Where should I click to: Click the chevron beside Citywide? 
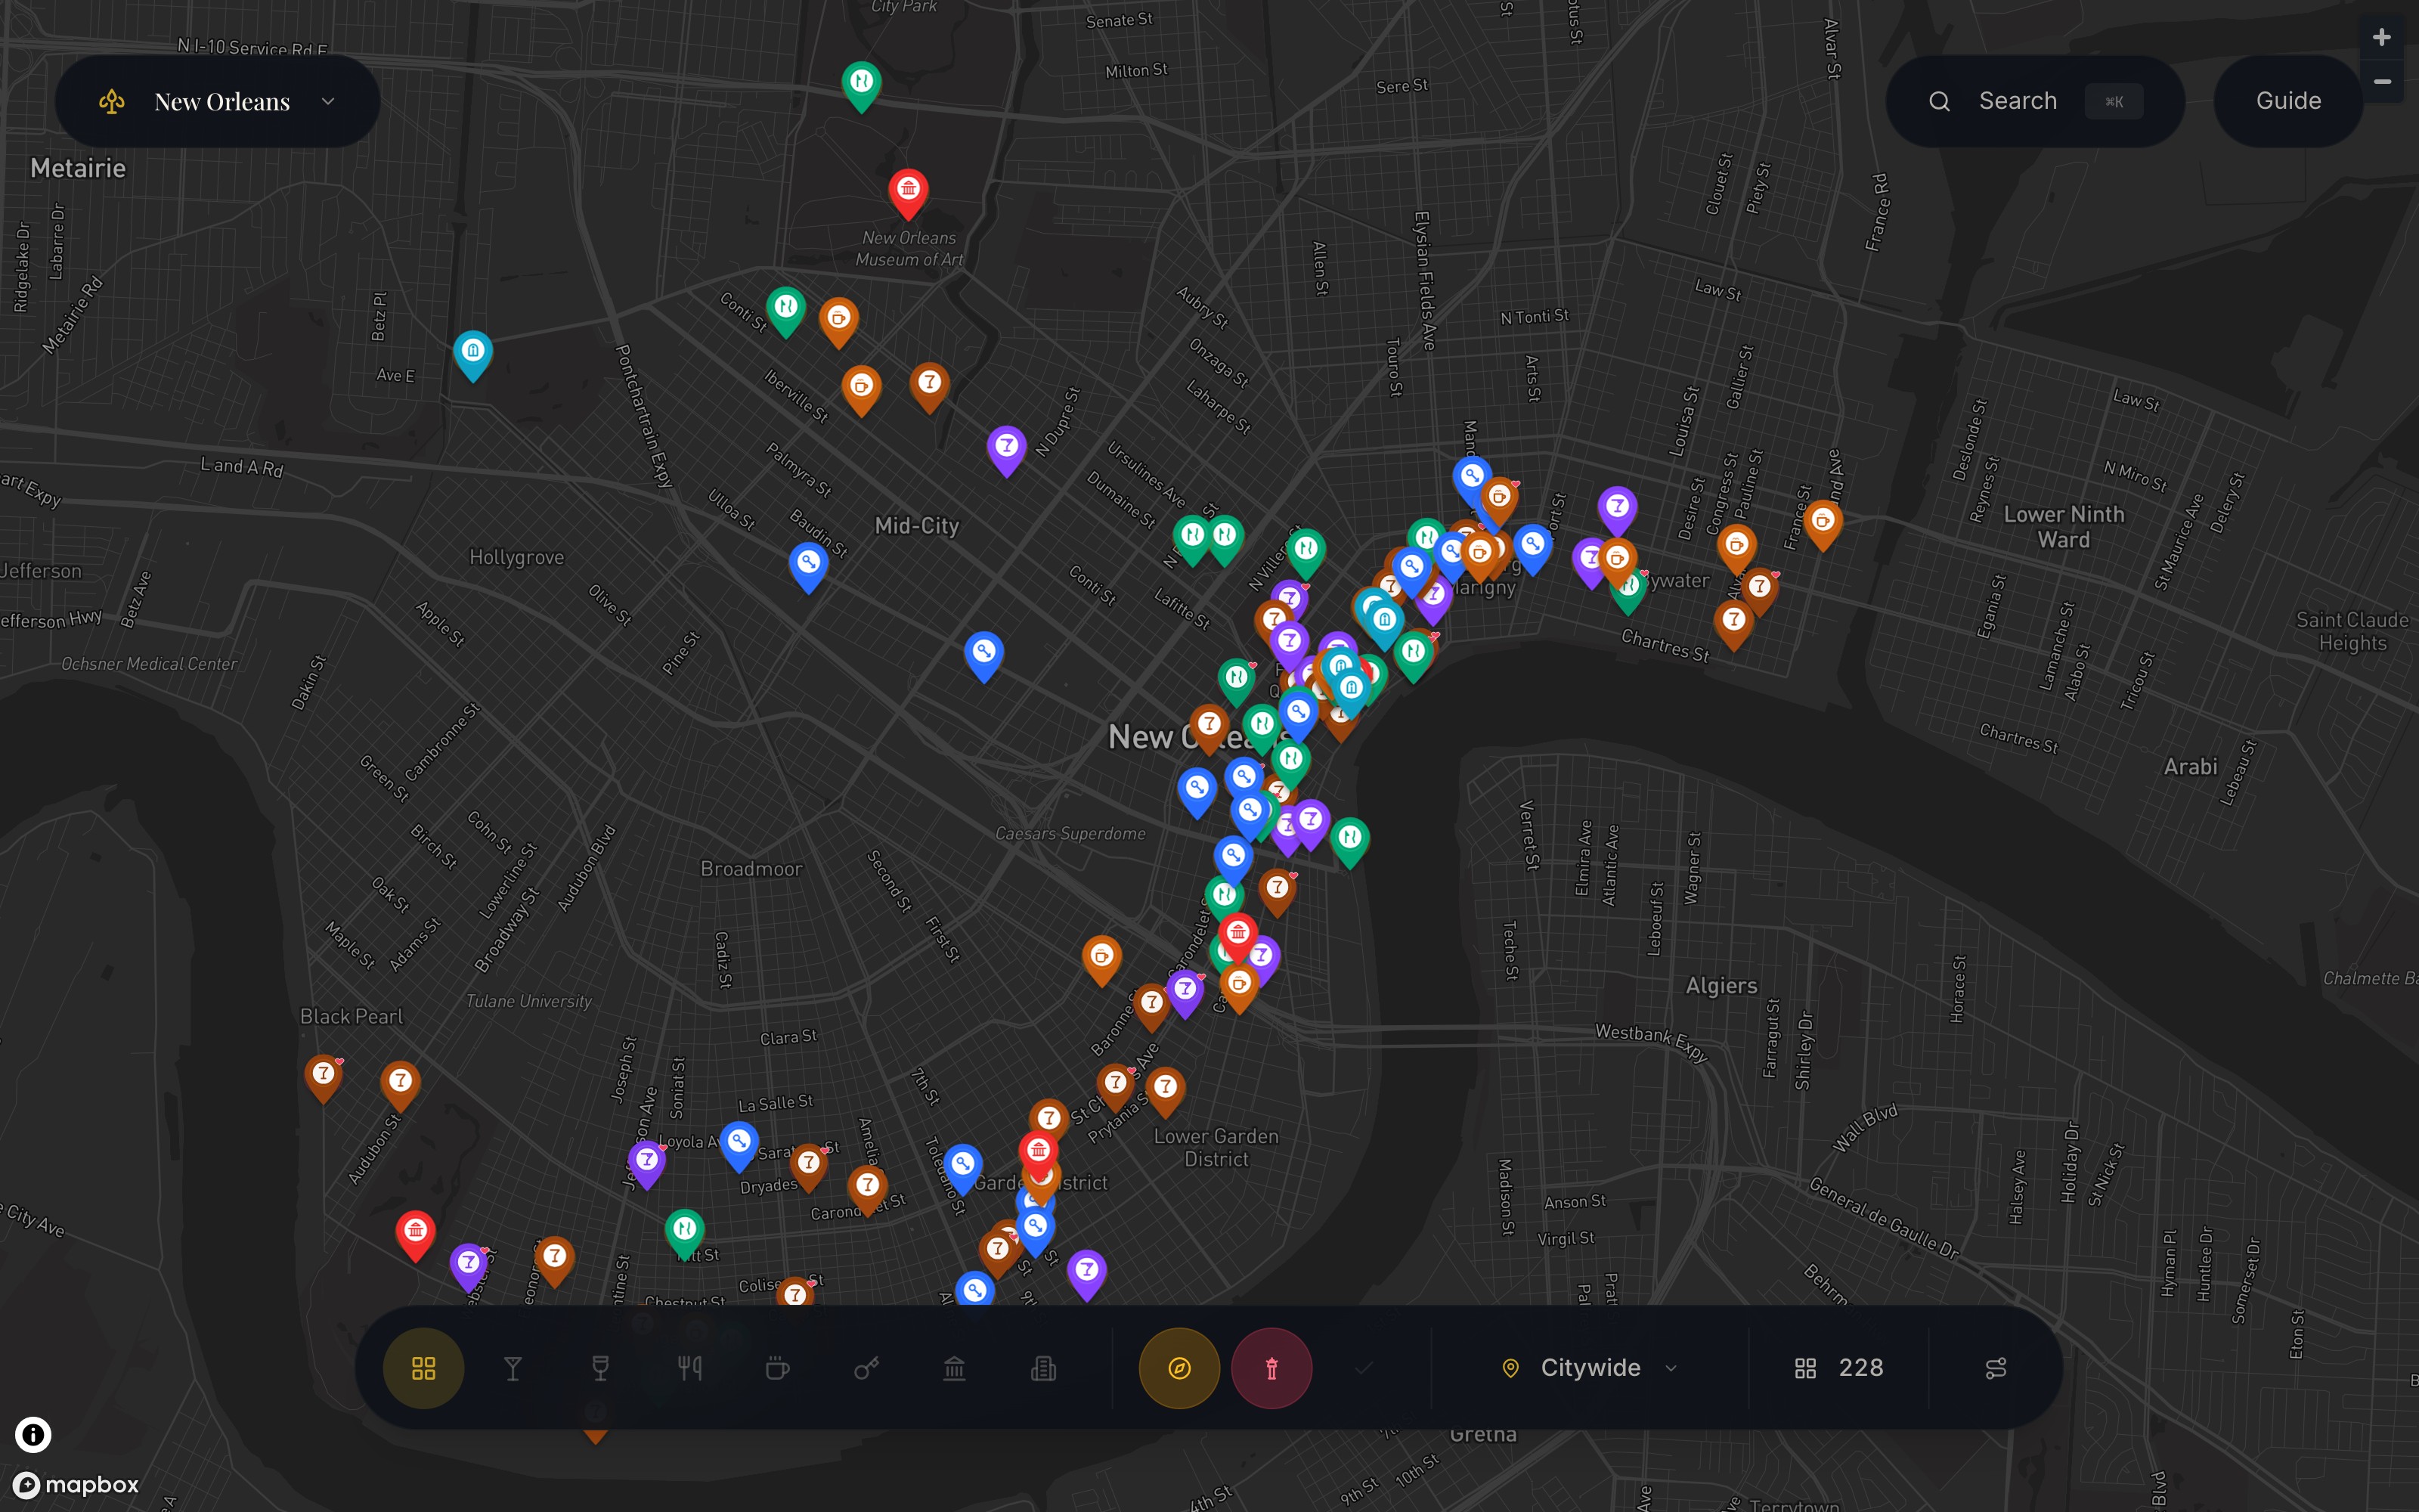coord(1671,1368)
